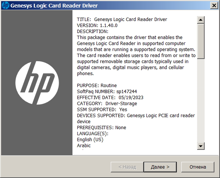Click the 'SoftPaq NUMBER: sp147244' line
Viewport: 220px width, 178px height.
(107, 92)
